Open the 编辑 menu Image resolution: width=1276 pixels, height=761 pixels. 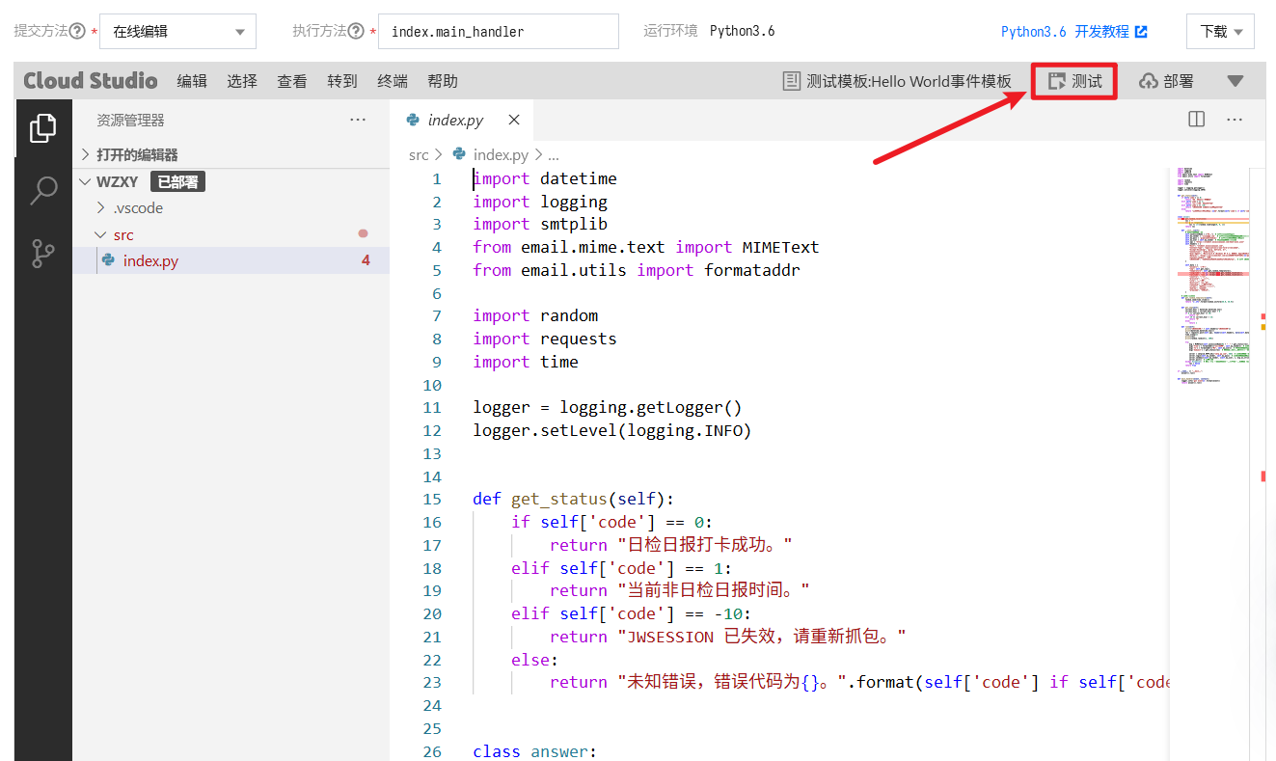coord(192,81)
